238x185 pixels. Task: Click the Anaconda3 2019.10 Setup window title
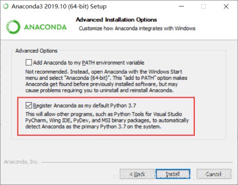pos(59,7)
